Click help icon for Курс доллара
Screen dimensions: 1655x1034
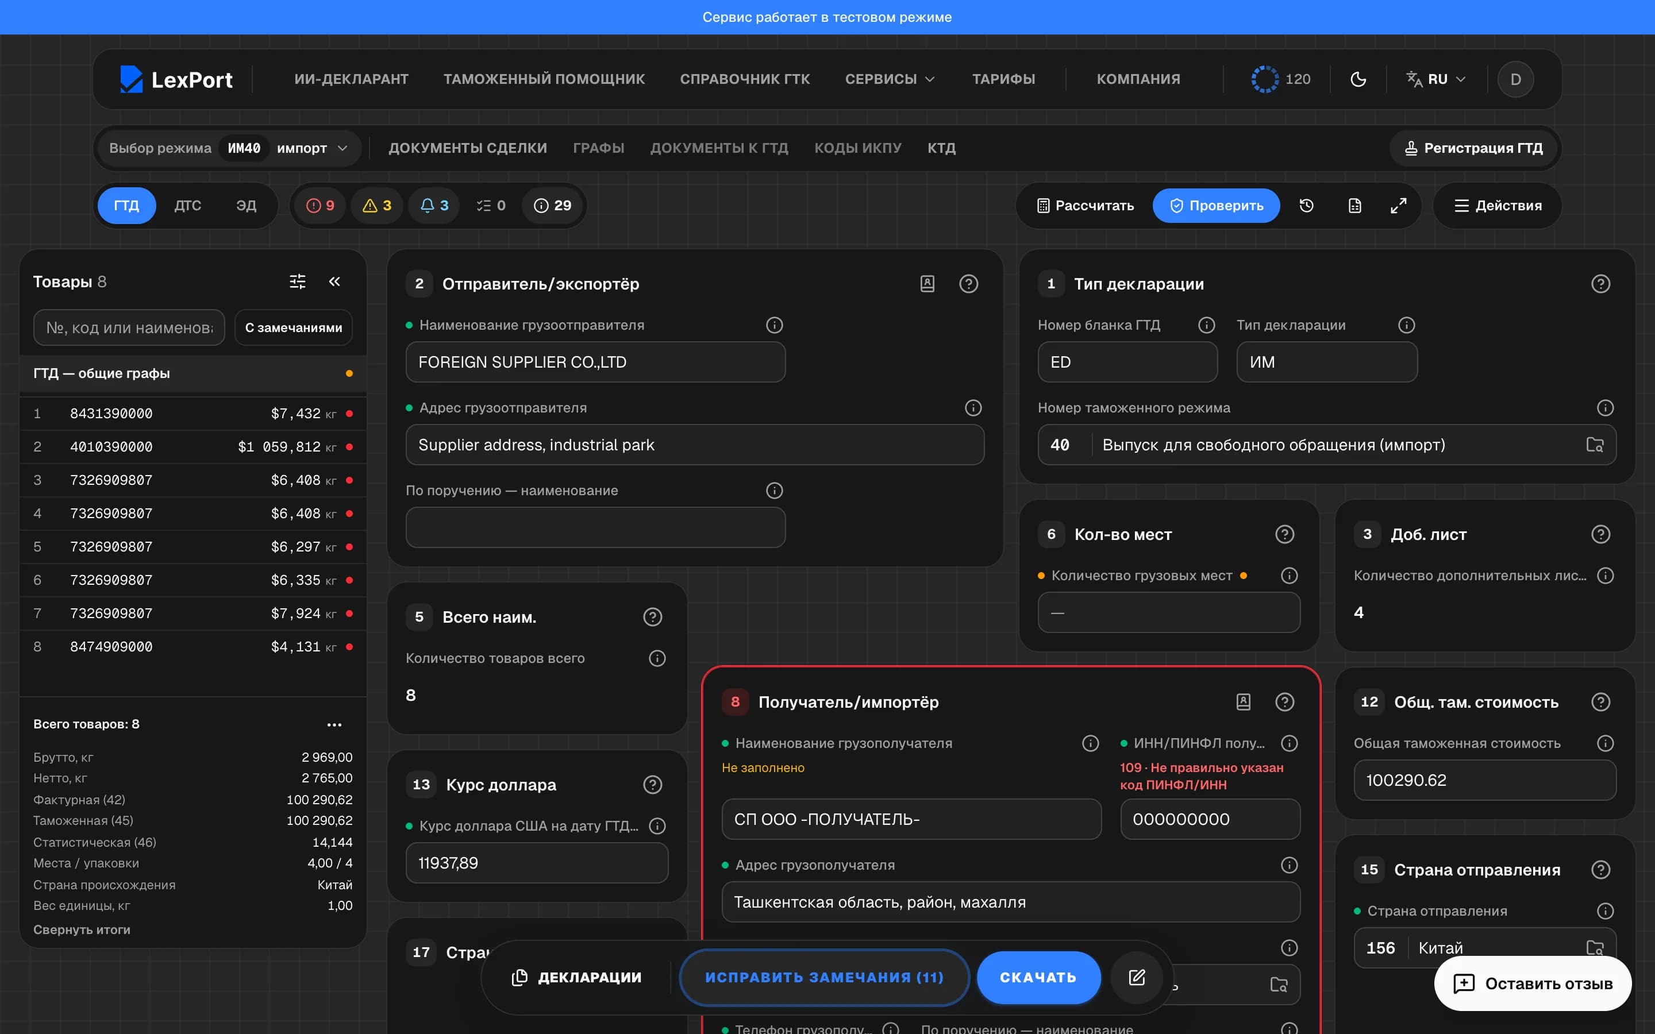pos(652,785)
